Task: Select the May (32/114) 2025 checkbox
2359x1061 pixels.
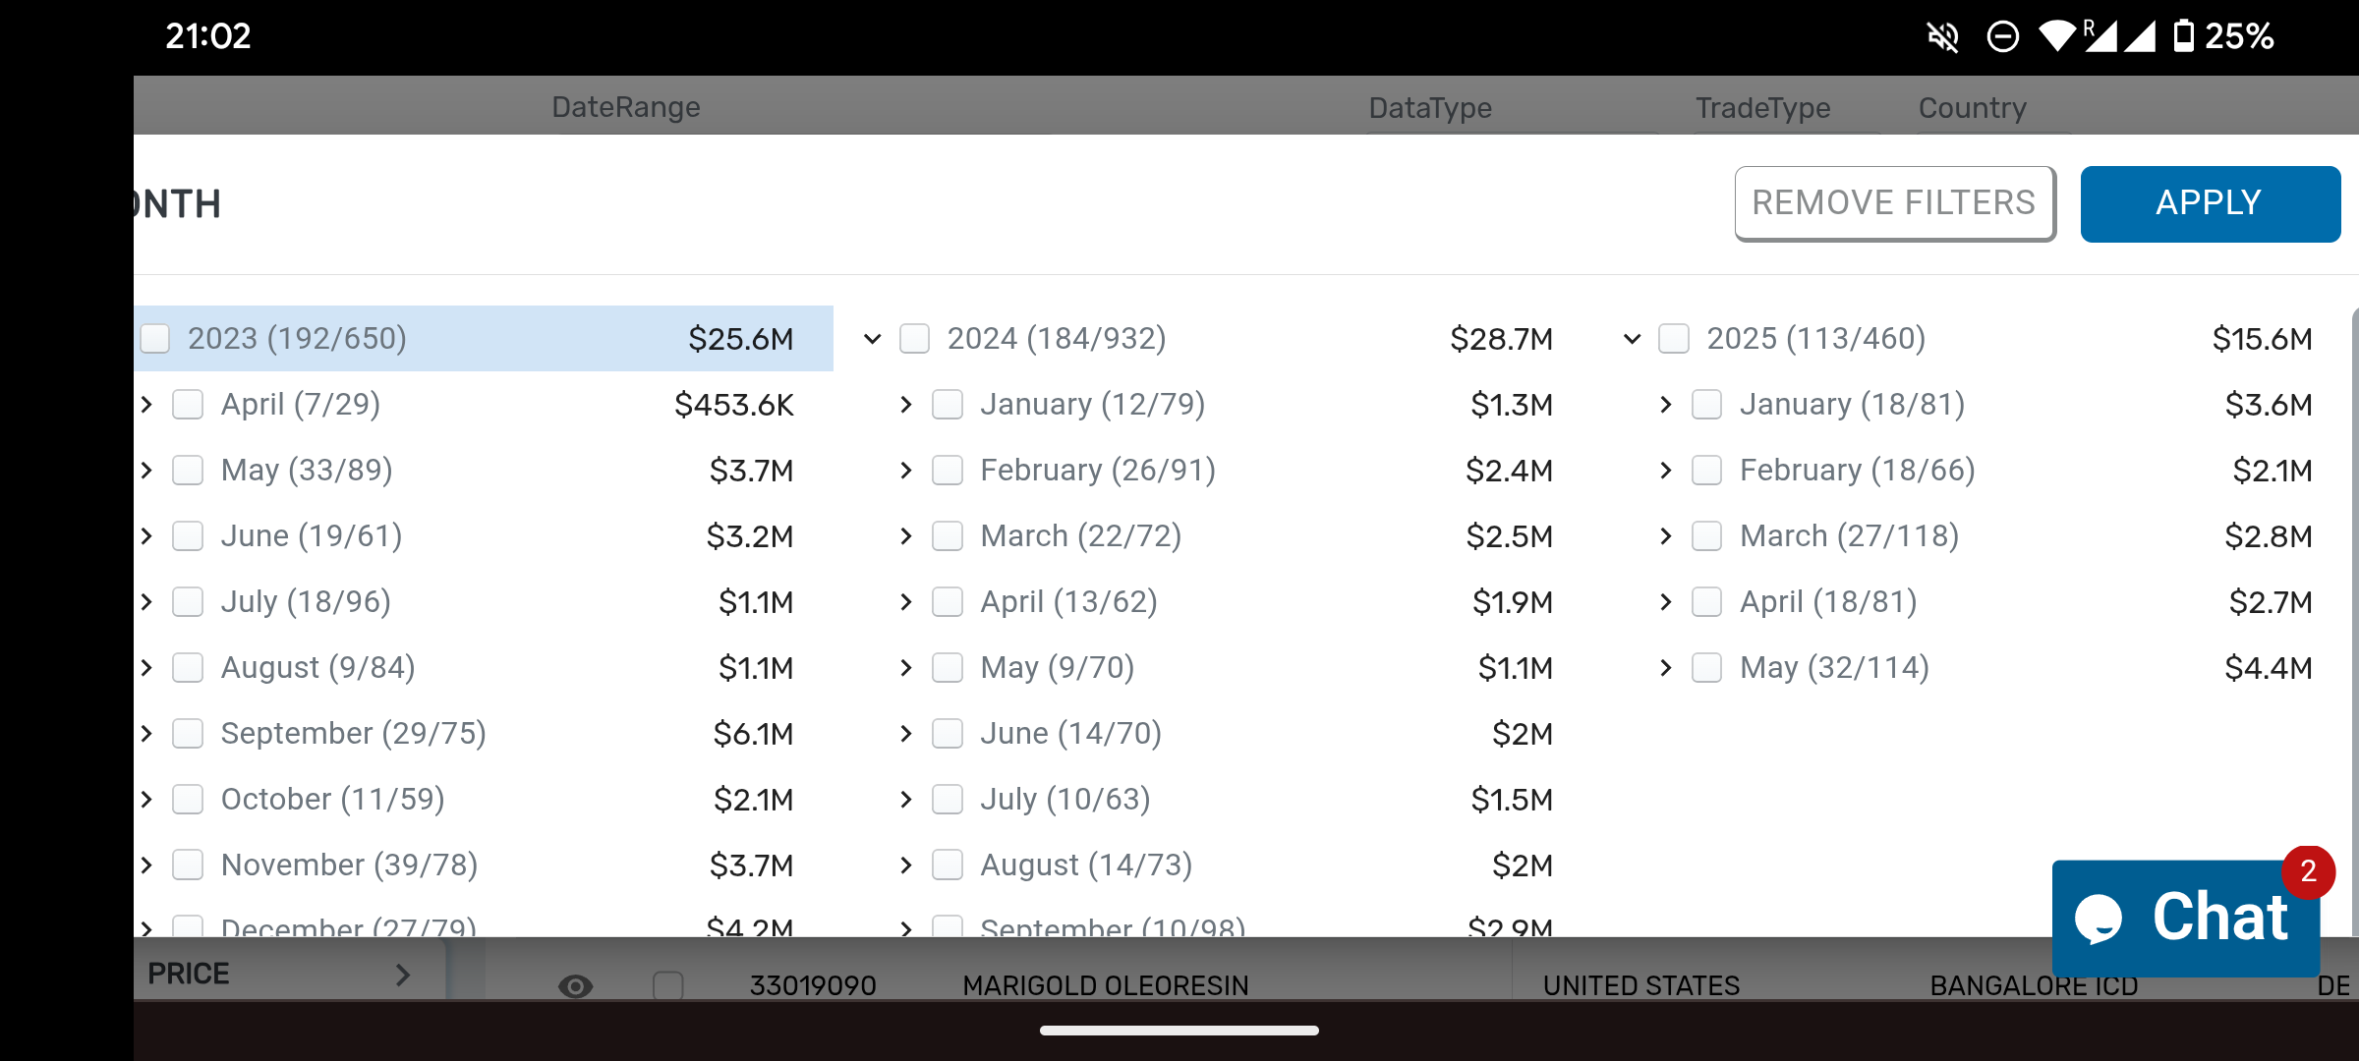Action: [1707, 668]
